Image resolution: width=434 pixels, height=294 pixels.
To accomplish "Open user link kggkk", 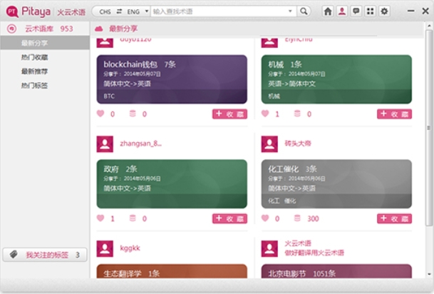I will (x=130, y=248).
